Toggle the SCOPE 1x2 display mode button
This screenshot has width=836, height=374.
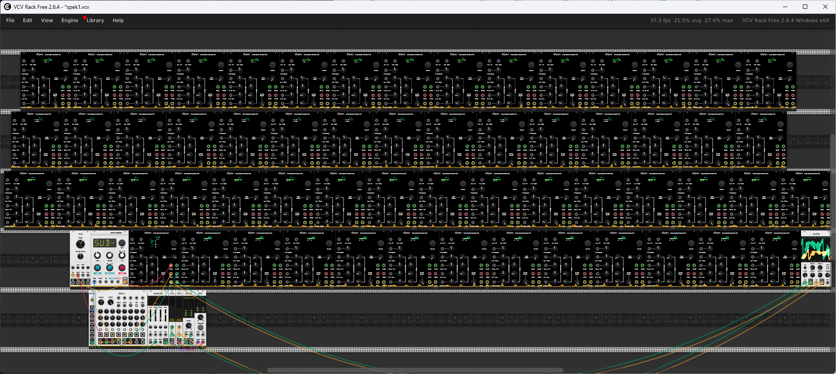[805, 268]
